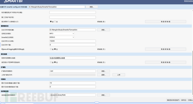
Task: Browse for the log file storage location
Action: pos(103,30)
